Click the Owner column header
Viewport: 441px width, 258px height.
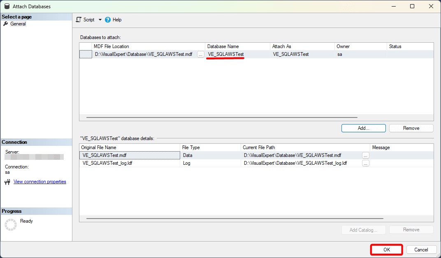(360, 46)
